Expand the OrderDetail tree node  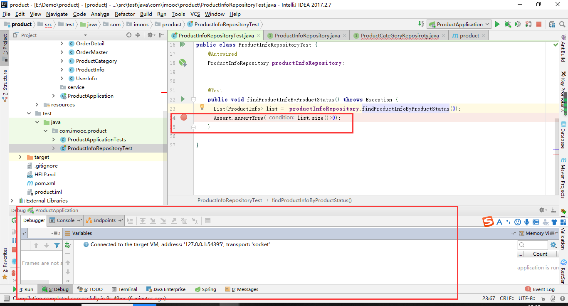coord(62,43)
